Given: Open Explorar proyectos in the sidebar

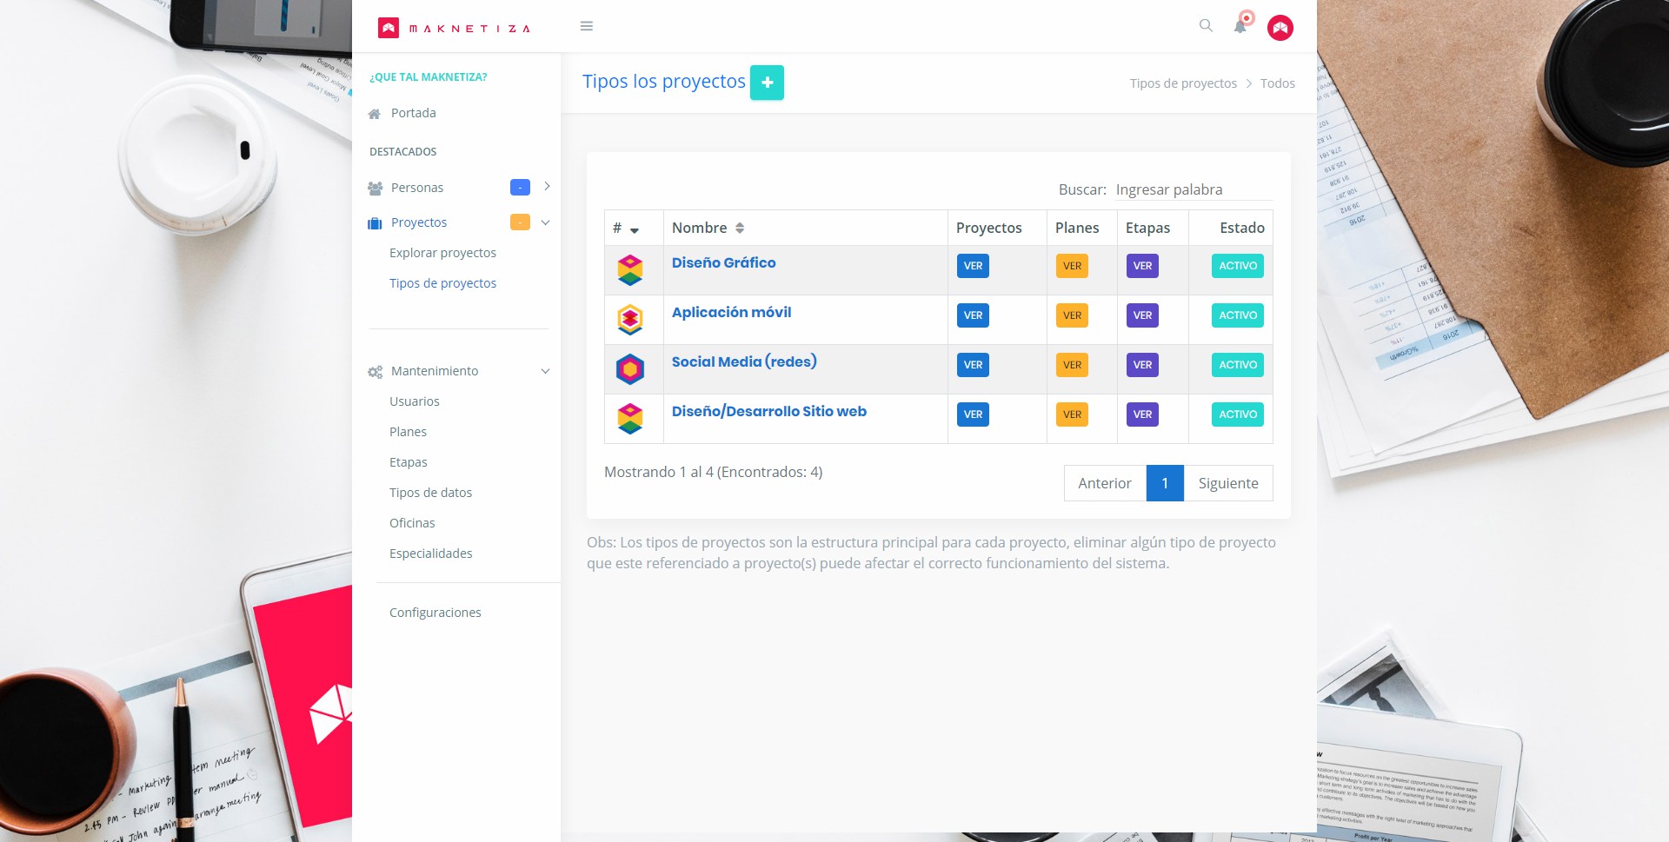Looking at the screenshot, I should click(x=442, y=253).
